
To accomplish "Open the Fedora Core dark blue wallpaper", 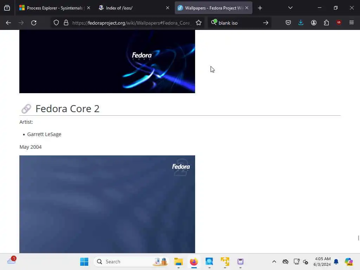I will (107, 61).
